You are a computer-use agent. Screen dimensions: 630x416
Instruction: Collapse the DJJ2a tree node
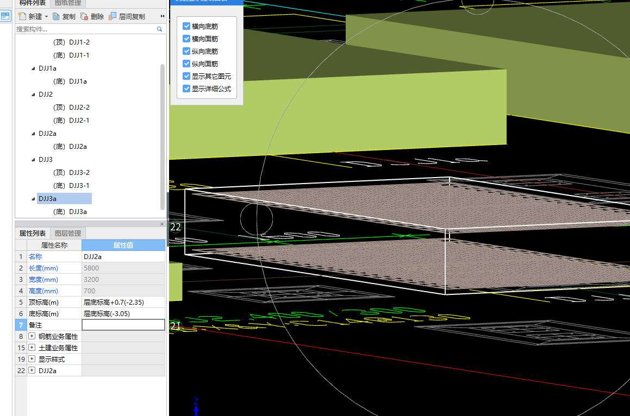[x=33, y=133]
